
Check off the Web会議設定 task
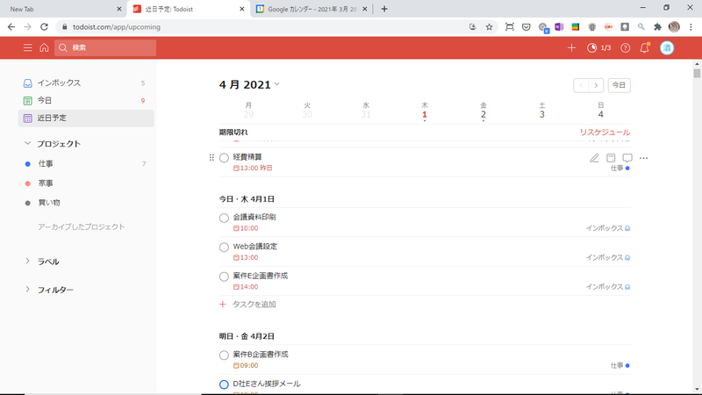click(224, 247)
